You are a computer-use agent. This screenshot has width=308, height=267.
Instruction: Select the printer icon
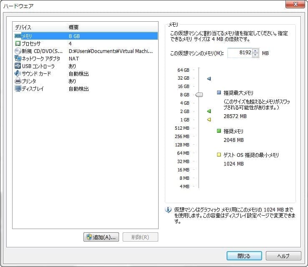[x=18, y=81]
